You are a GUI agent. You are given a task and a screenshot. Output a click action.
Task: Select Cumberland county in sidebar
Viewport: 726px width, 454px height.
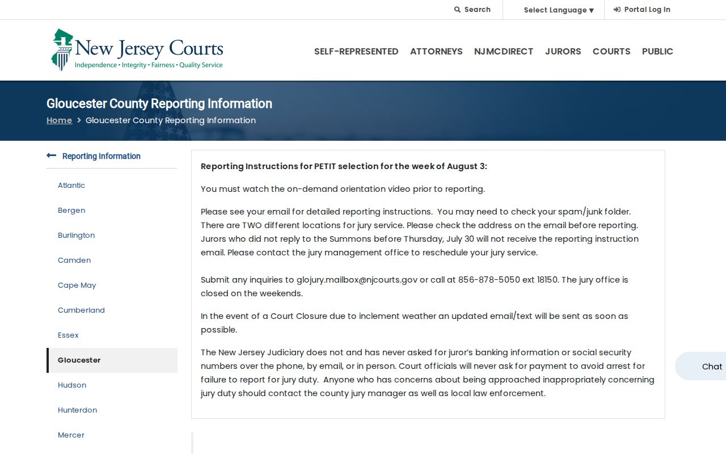(81, 310)
